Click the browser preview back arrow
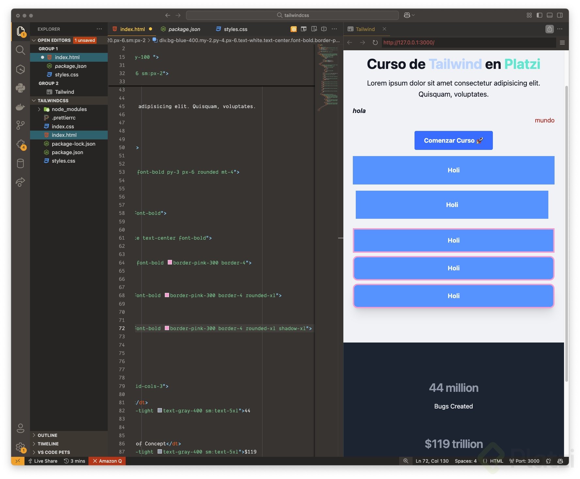The height and width of the screenshot is (479, 580). point(350,42)
